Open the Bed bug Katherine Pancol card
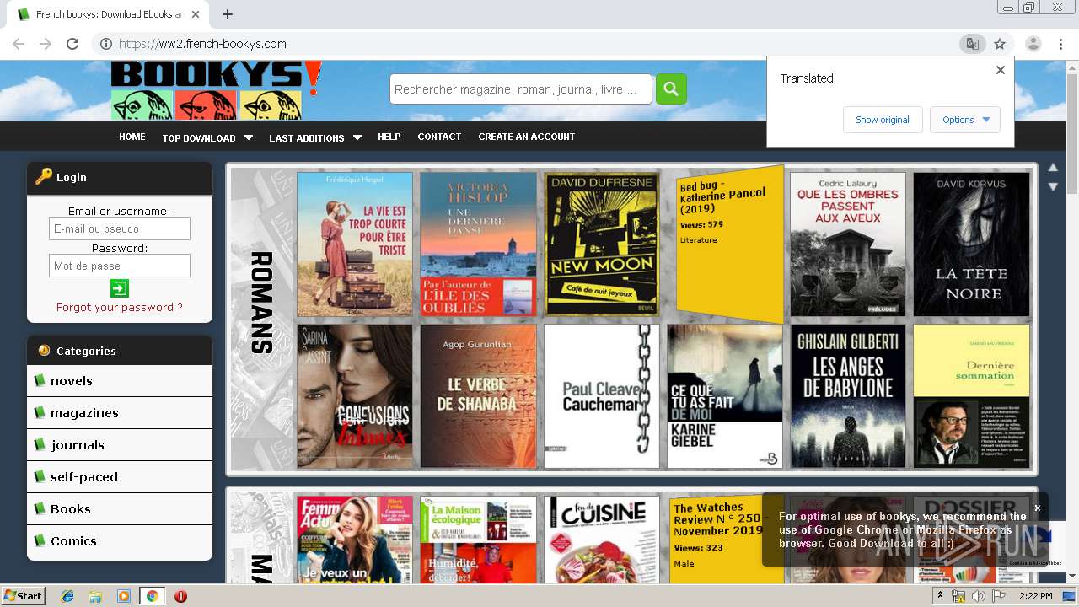Screen dimensions: 1079x607 730,244
